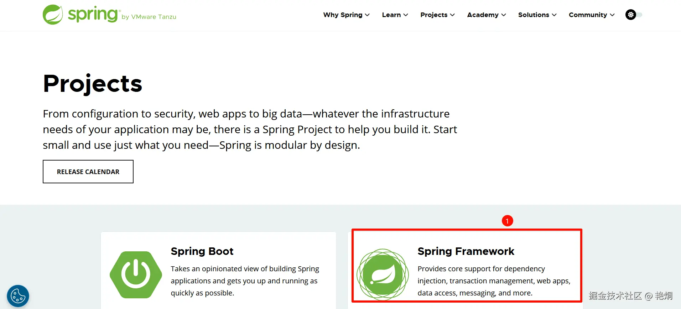Open the Solutions navigation menu
This screenshot has width=681, height=309.
point(537,15)
